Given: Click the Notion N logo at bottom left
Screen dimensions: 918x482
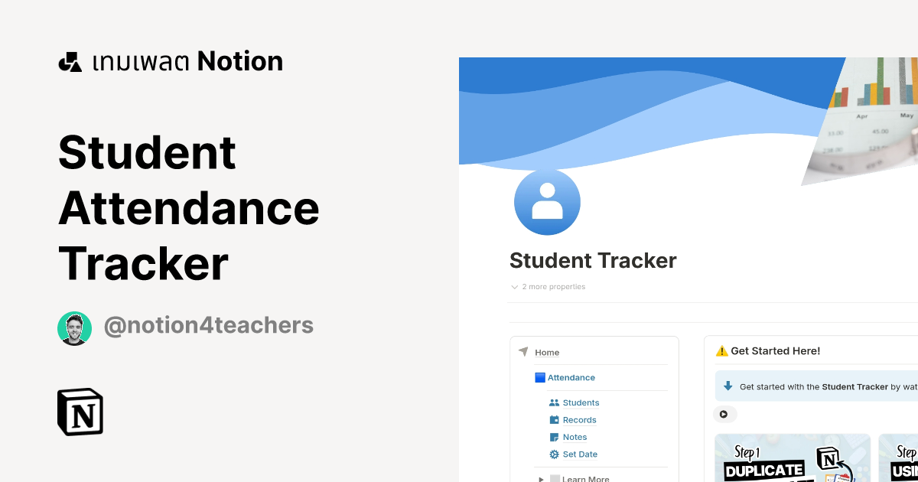Looking at the screenshot, I should point(80,412).
